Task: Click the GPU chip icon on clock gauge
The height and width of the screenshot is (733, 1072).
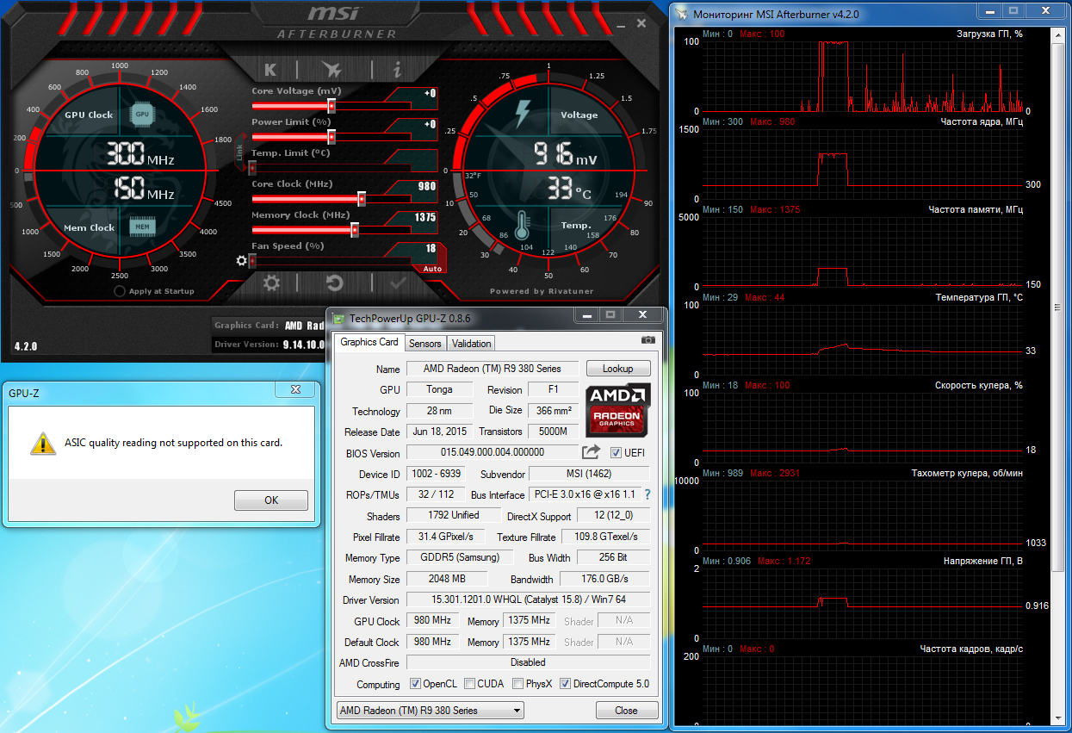Action: pyautogui.click(x=141, y=113)
